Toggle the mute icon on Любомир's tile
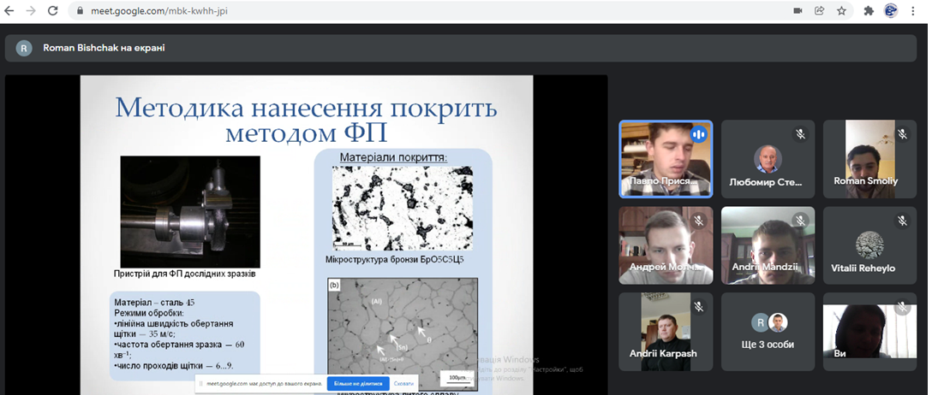The height and width of the screenshot is (395, 950). 800,134
